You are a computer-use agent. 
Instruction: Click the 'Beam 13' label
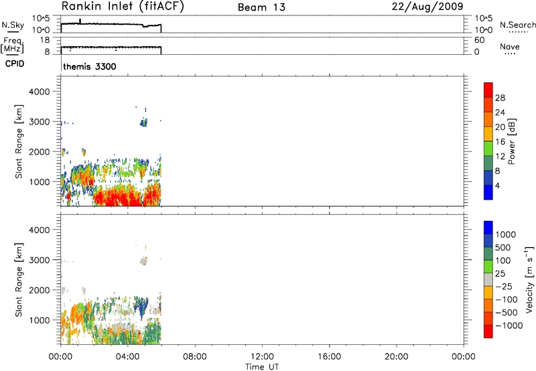click(261, 7)
